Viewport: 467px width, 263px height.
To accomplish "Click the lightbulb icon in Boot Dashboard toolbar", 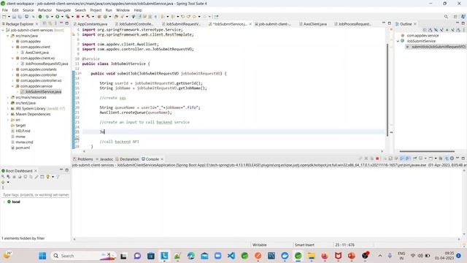I will click(x=47, y=177).
